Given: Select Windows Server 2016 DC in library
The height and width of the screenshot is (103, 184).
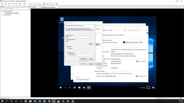Looking at the screenshot, I should 13,13.
